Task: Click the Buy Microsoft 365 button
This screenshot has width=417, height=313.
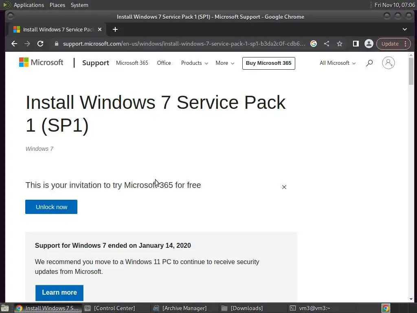Action: (x=269, y=63)
